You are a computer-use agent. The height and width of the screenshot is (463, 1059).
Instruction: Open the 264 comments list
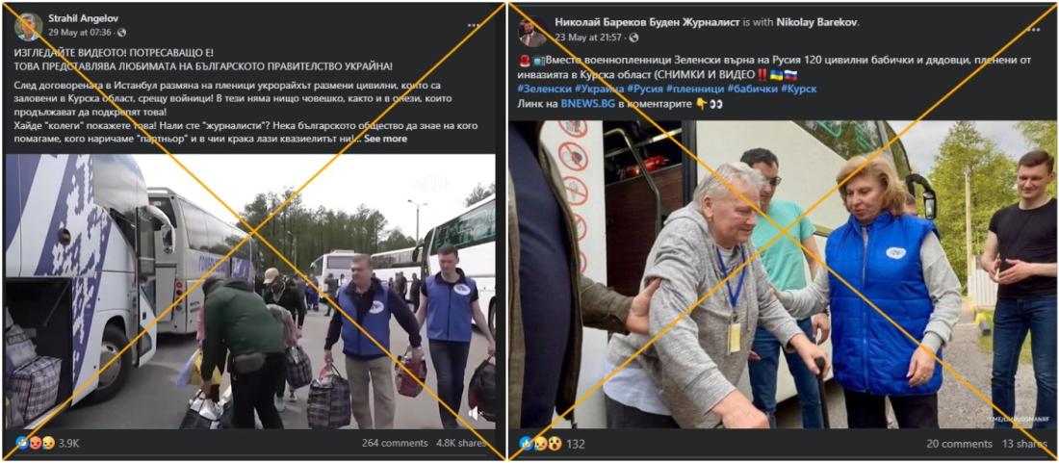[x=395, y=444]
